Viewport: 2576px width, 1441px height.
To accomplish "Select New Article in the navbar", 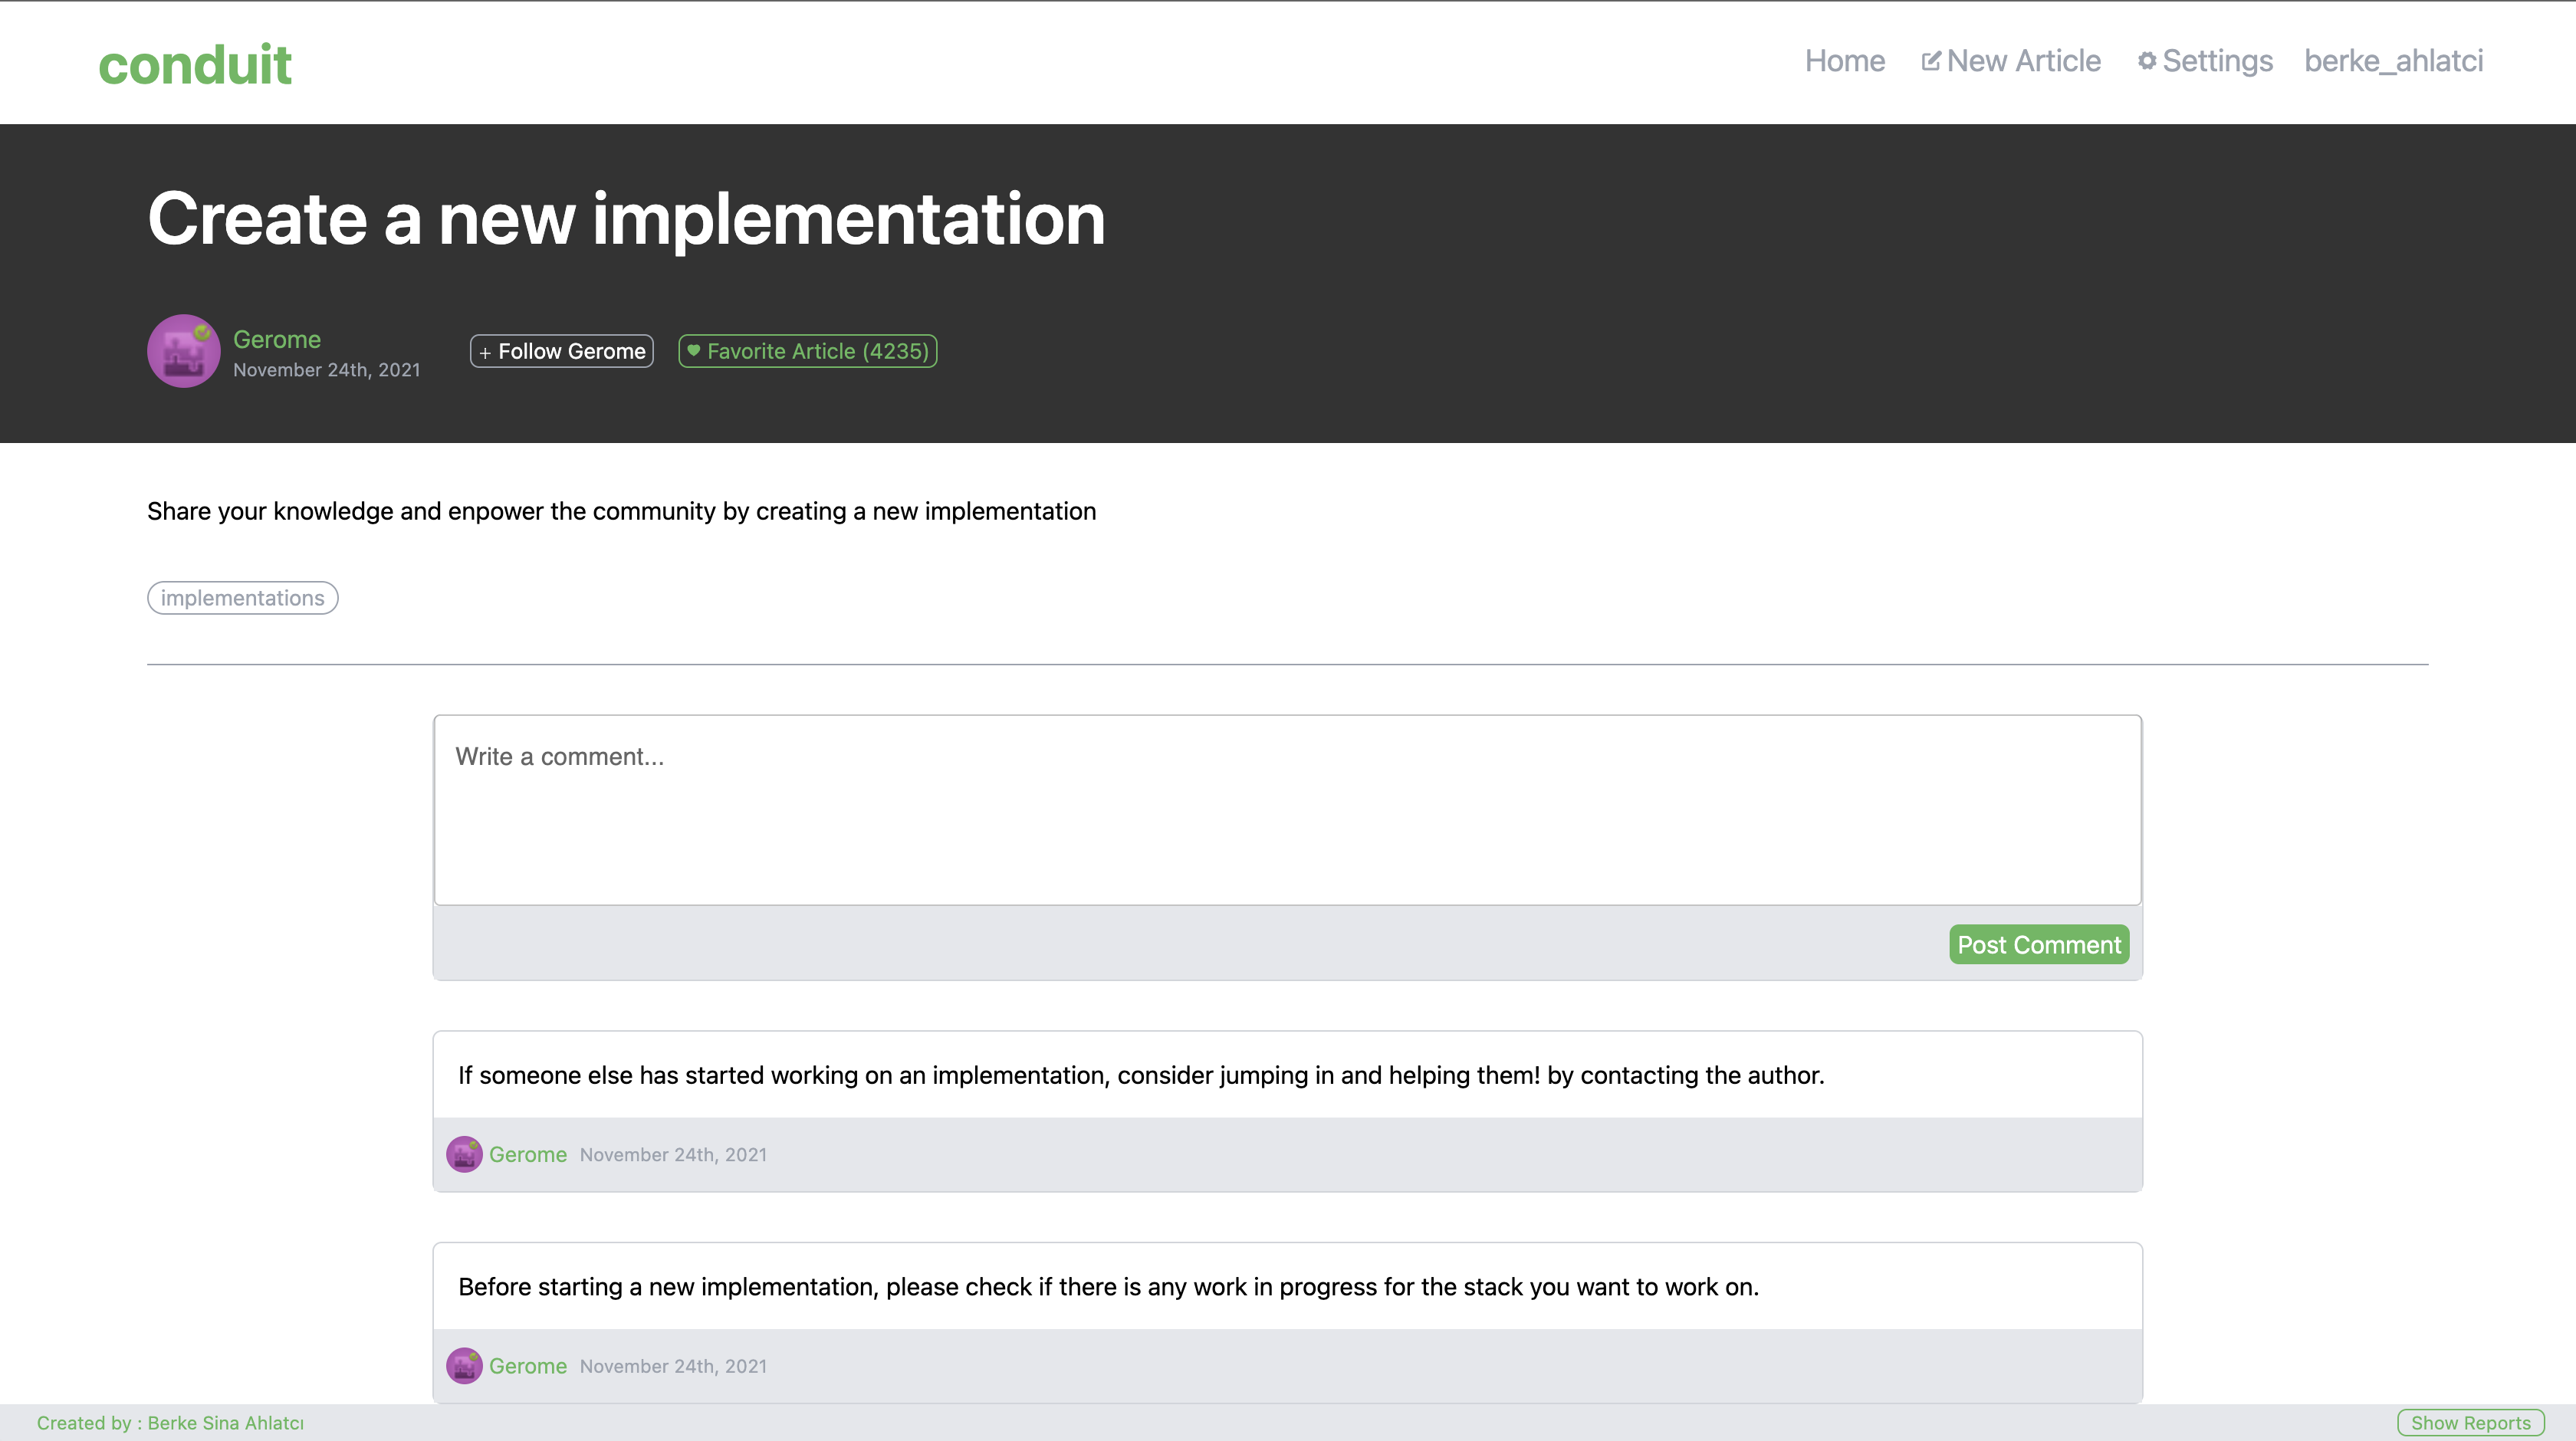I will [2022, 60].
